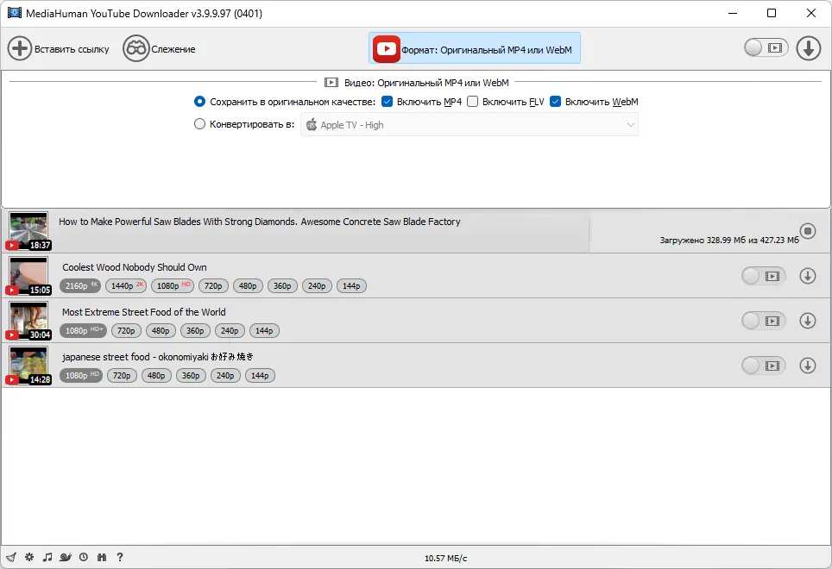Toggle video switch for japanese street food row
Image resolution: width=832 pixels, height=569 pixels.
pyautogui.click(x=764, y=366)
